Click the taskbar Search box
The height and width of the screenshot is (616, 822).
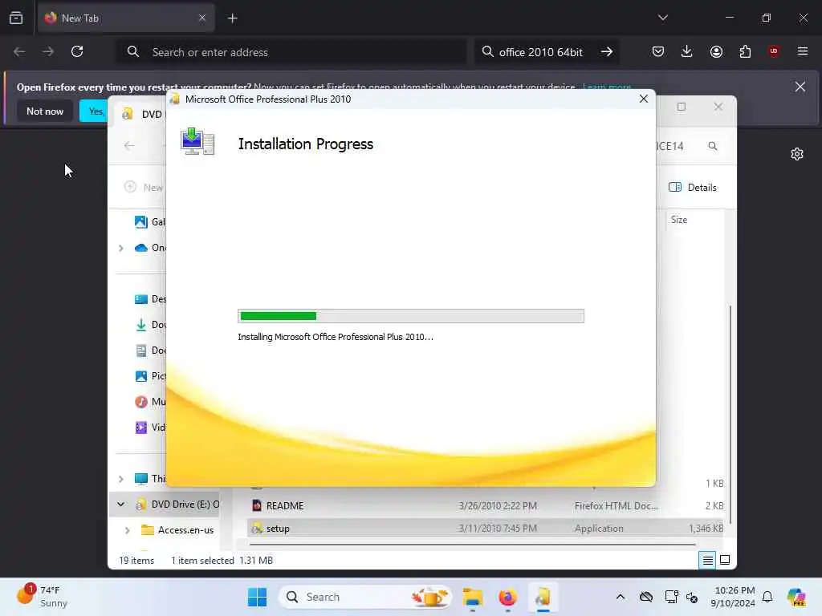pos(365,597)
